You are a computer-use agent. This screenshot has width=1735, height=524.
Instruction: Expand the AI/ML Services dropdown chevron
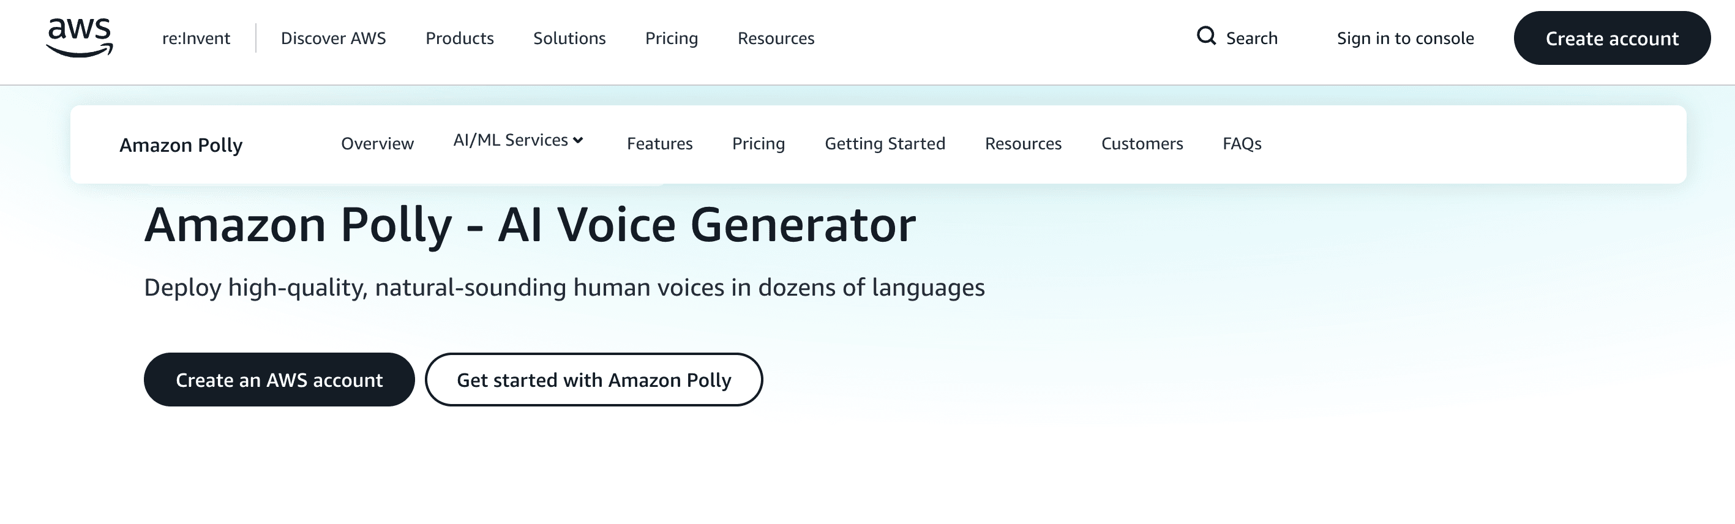(578, 140)
